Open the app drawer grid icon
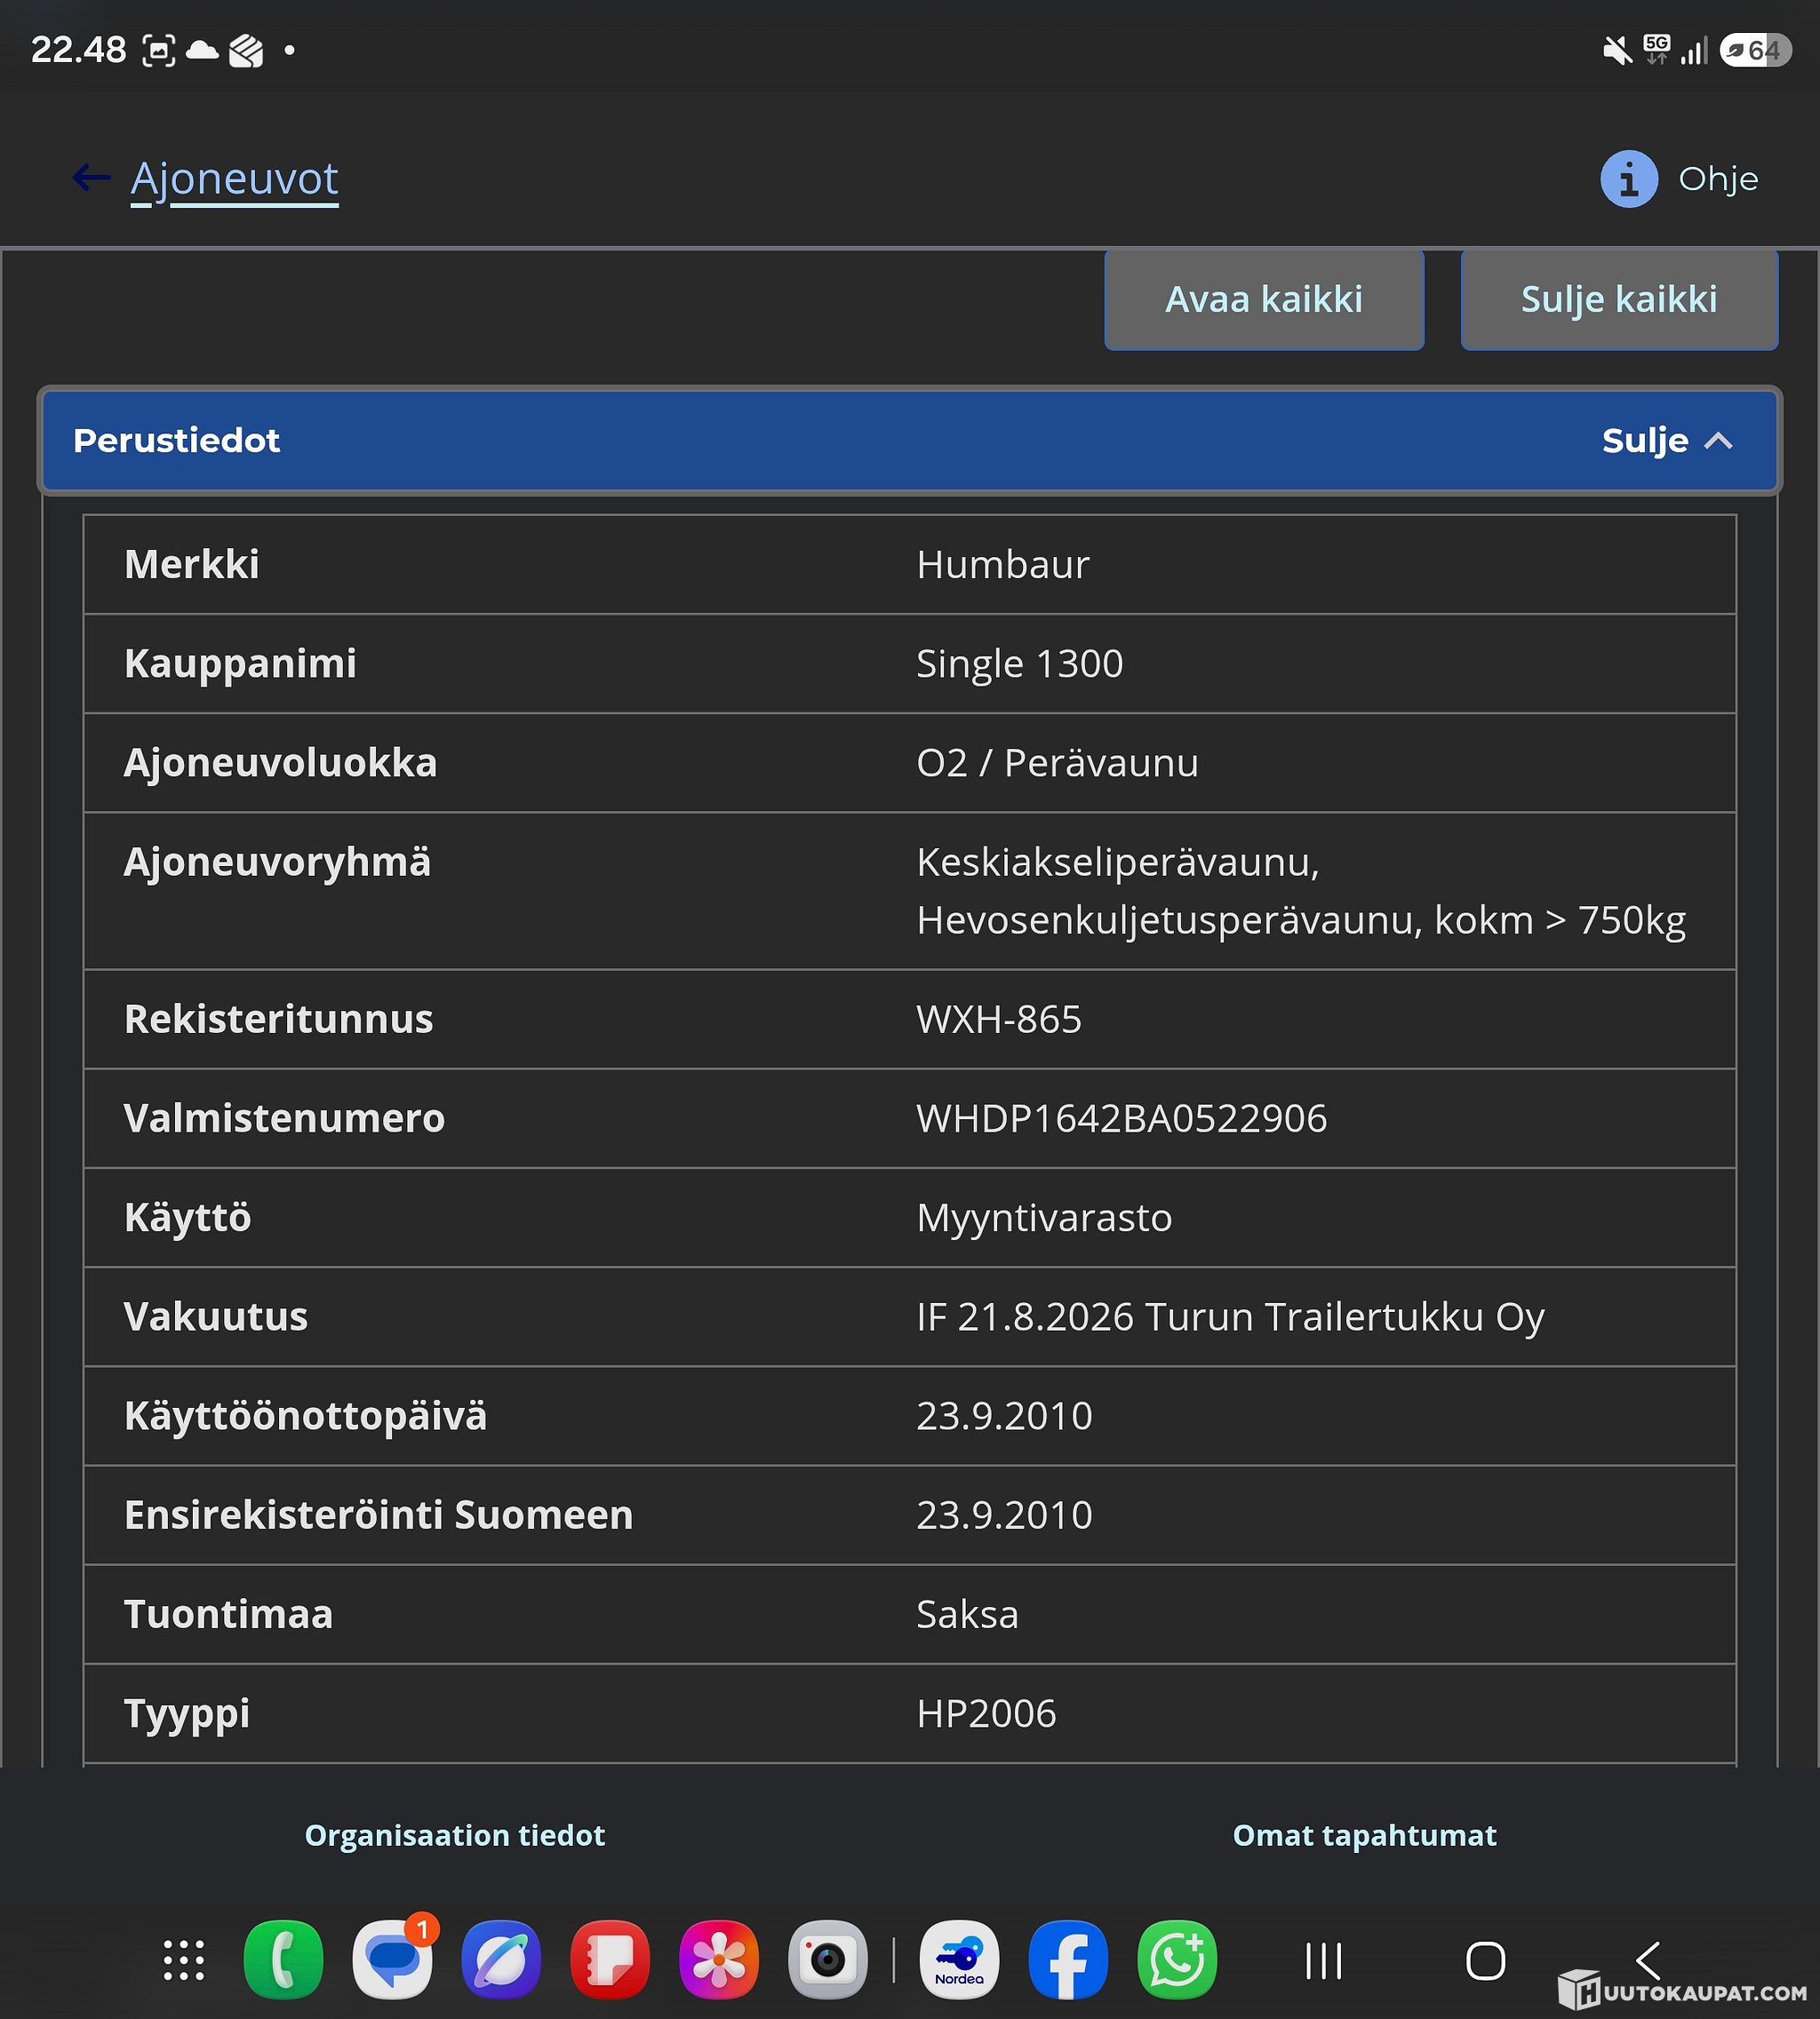The width and height of the screenshot is (1820, 2019). [x=184, y=1959]
